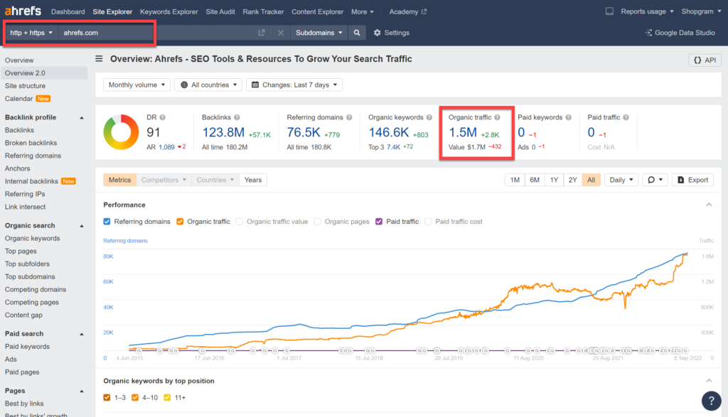Viewport: 728px width, 417px height.
Task: Open Calendar in sidebar
Action: (18, 98)
